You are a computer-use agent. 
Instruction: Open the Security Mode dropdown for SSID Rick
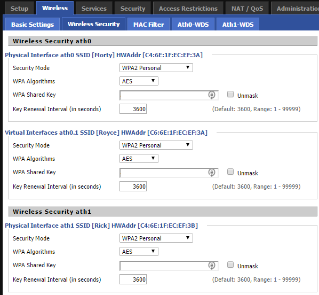click(x=156, y=238)
